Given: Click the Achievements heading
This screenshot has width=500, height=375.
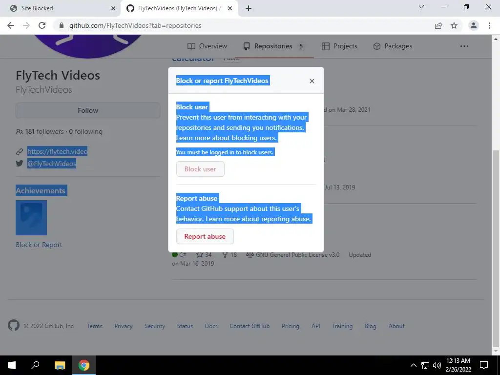Looking at the screenshot, I should tap(41, 191).
